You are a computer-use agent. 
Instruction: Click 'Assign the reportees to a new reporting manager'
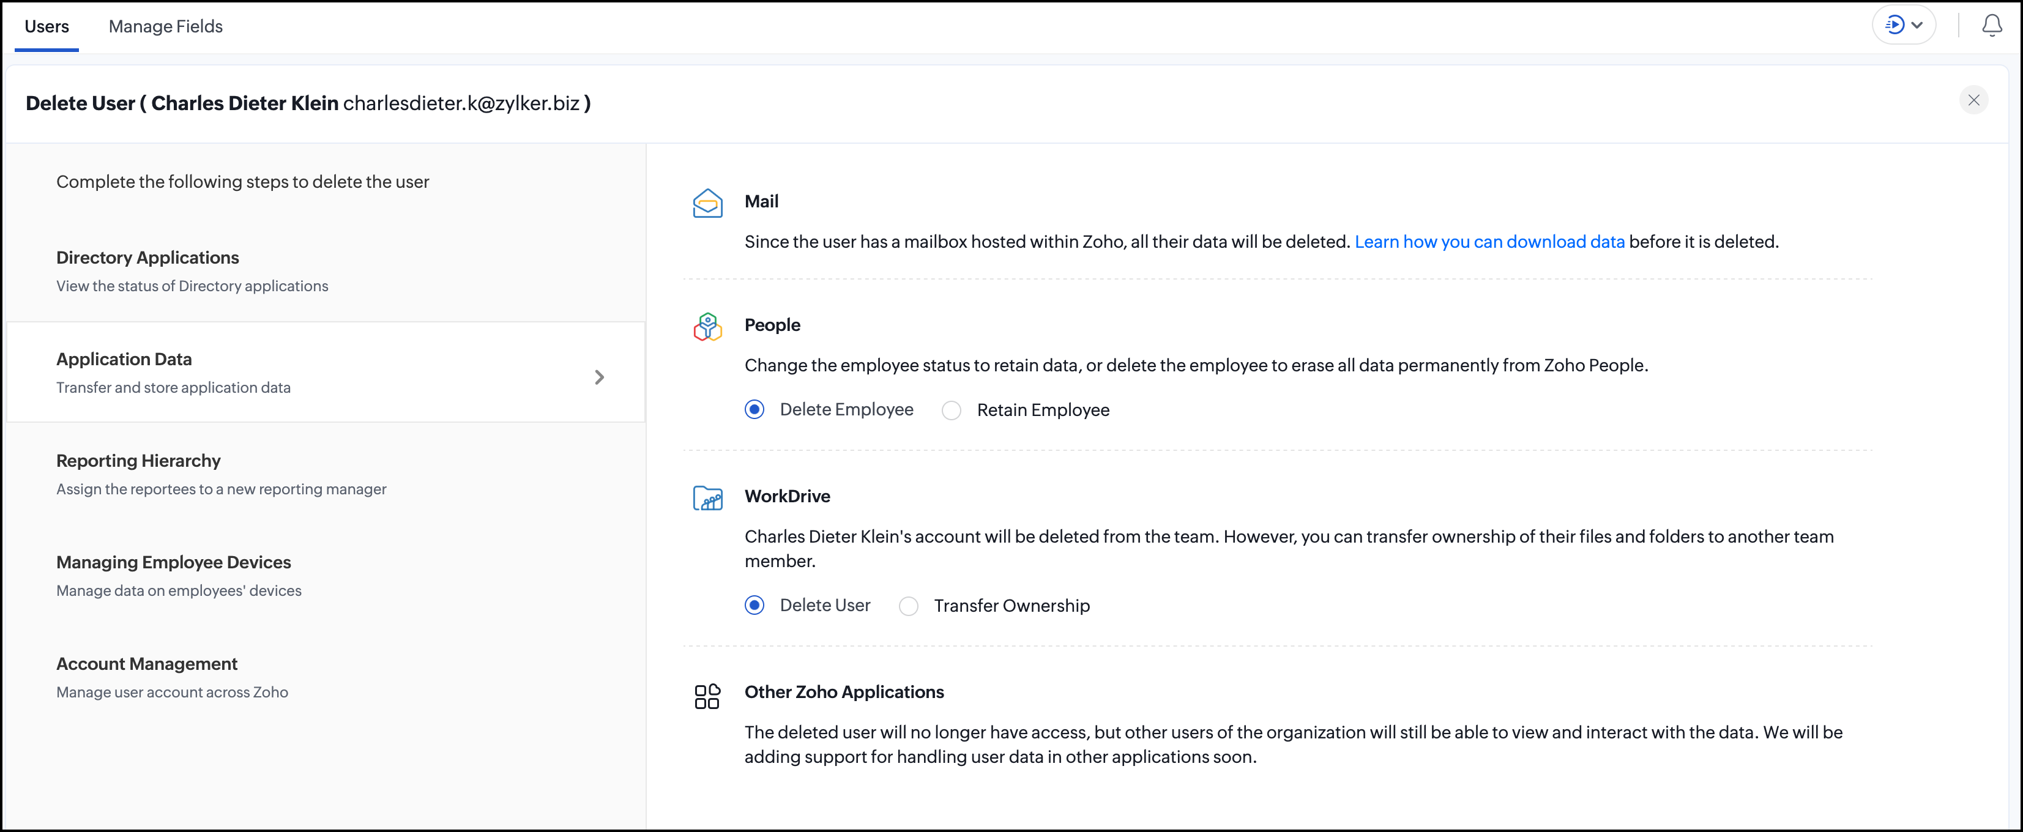coord(222,489)
